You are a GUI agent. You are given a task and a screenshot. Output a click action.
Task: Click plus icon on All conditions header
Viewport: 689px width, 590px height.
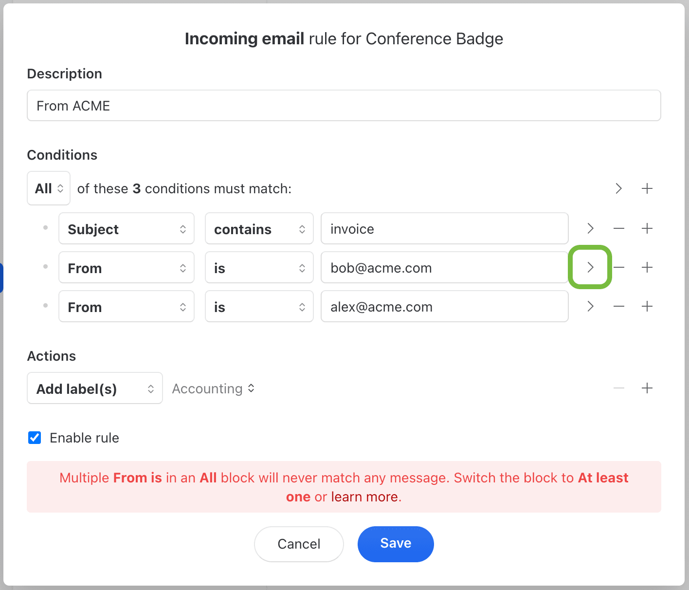pyautogui.click(x=647, y=188)
